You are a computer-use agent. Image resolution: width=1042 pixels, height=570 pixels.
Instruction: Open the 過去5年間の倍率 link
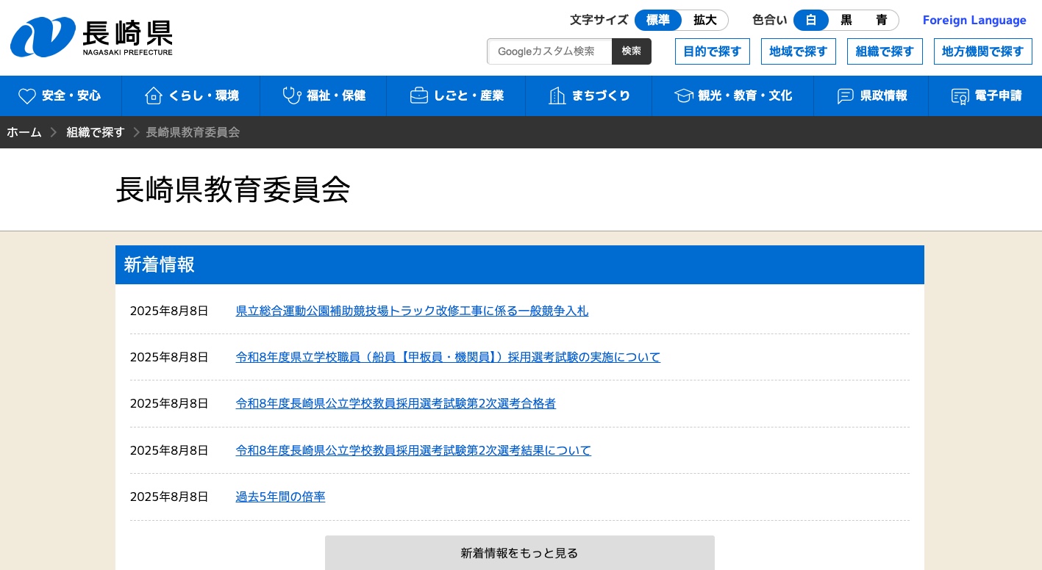pyautogui.click(x=280, y=497)
